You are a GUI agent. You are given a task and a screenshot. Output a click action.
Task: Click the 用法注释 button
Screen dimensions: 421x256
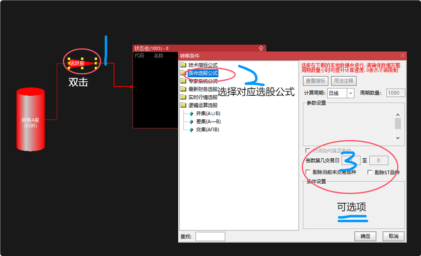(344, 81)
